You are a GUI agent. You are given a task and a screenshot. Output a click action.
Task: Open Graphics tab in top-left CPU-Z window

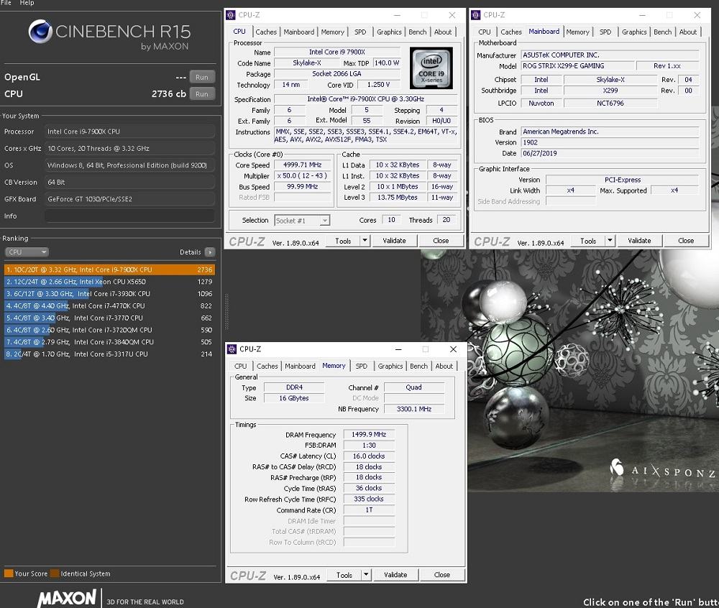pos(389,32)
